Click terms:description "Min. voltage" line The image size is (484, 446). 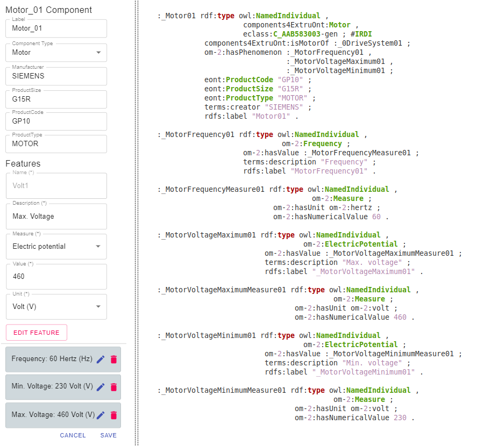tap(337, 363)
